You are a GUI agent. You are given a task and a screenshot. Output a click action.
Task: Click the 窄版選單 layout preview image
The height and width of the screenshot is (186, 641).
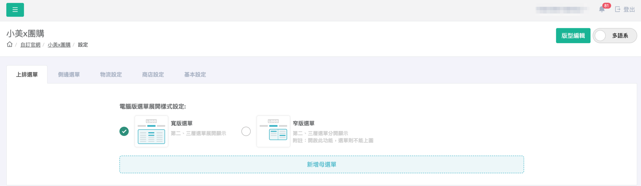pyautogui.click(x=273, y=131)
